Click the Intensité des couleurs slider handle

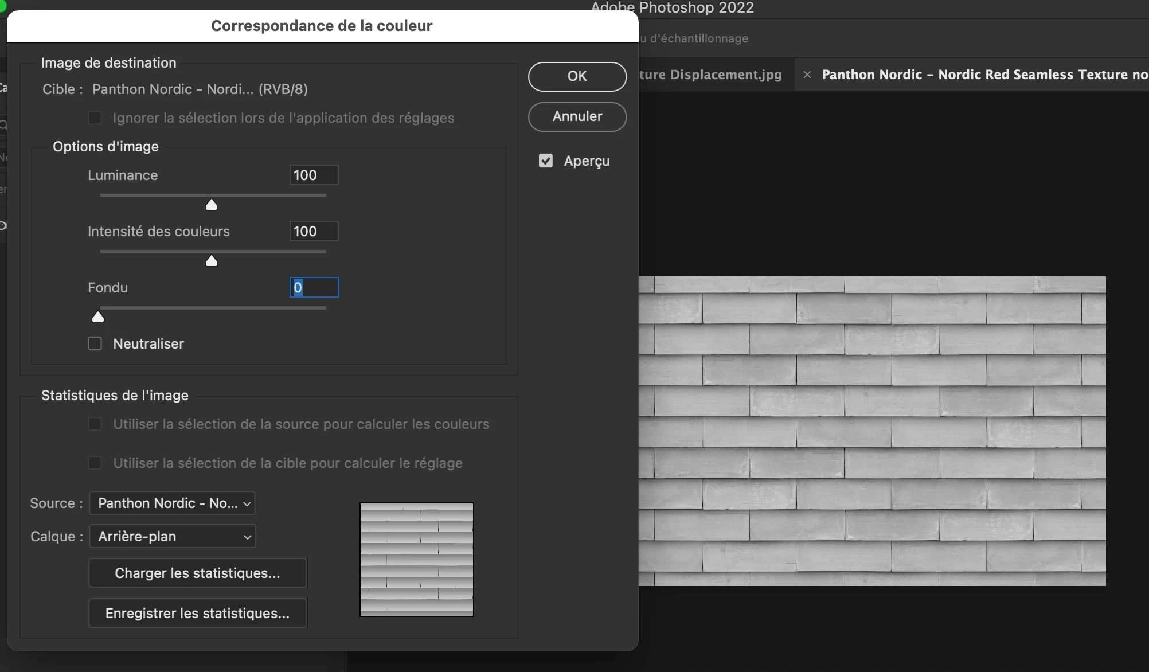(212, 261)
